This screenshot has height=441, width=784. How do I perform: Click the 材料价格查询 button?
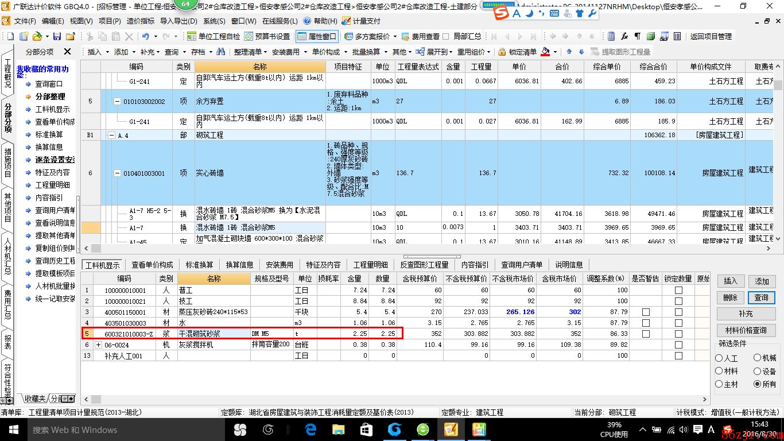(746, 330)
